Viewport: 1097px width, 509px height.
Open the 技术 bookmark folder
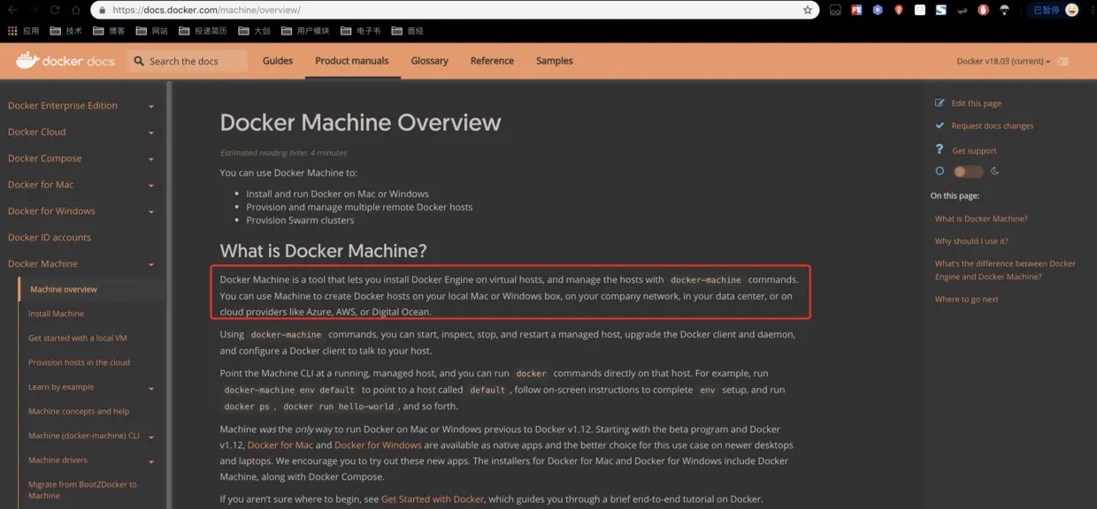[65, 31]
